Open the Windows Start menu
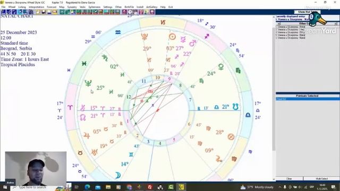This screenshot has height=191, width=340. point(5,187)
